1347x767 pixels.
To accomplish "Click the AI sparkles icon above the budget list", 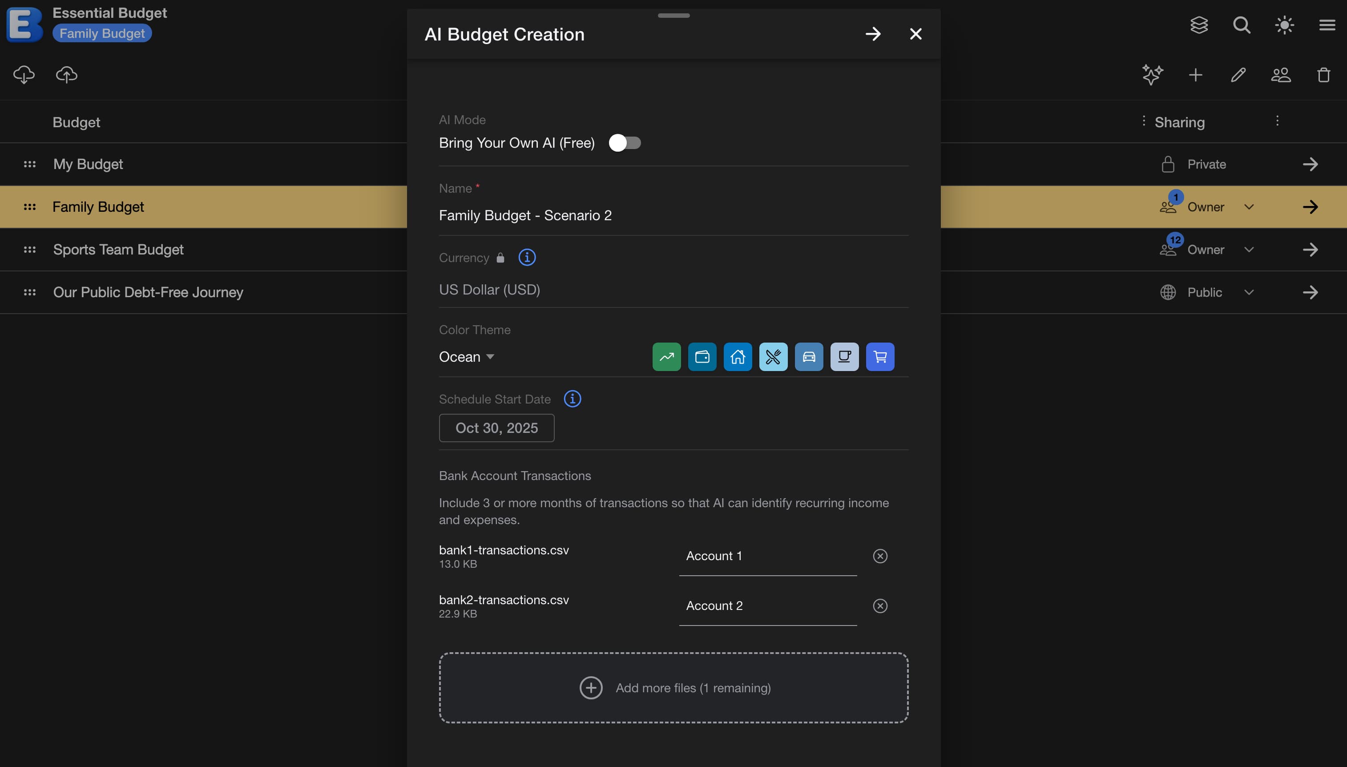I will click(1153, 75).
